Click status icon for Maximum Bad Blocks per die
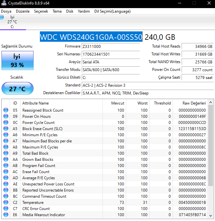The width and height of the screenshot is (215, 221). click(6, 141)
